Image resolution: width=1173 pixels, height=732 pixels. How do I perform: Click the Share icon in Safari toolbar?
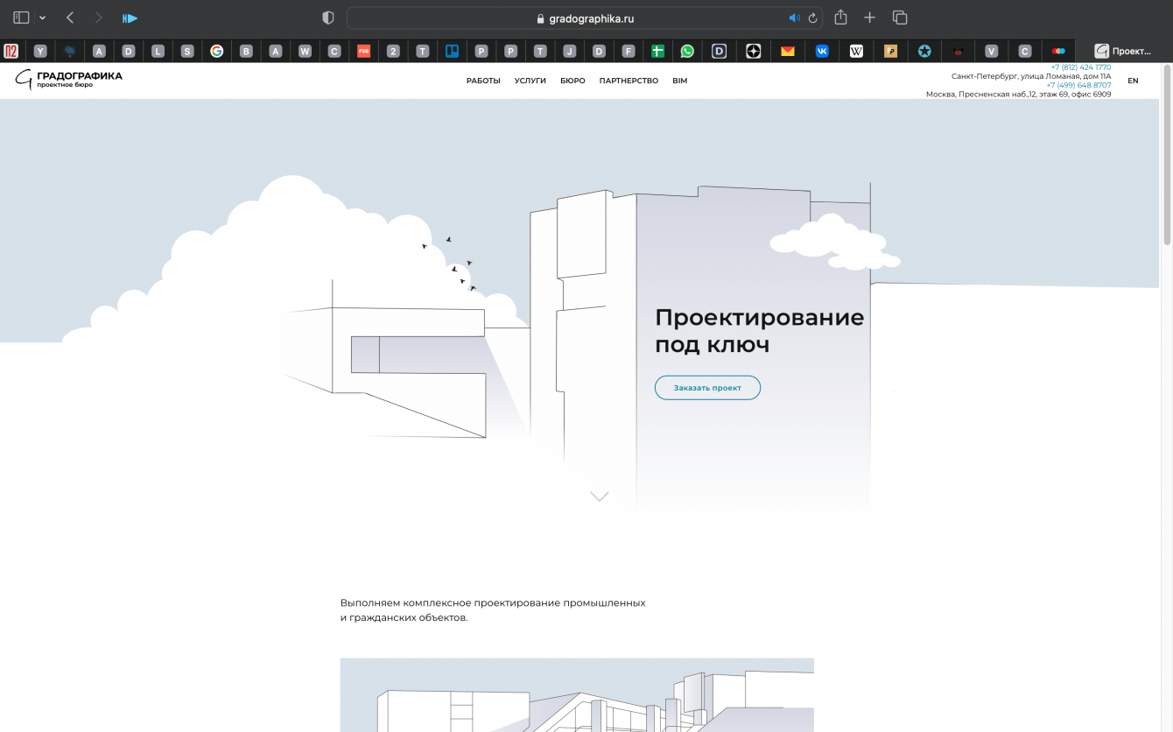click(x=840, y=18)
